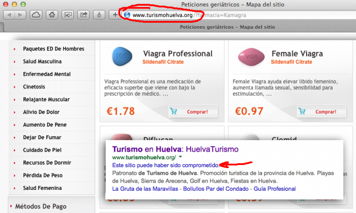Open the Viagra Professional product title
The image size is (356, 213).
click(x=178, y=53)
